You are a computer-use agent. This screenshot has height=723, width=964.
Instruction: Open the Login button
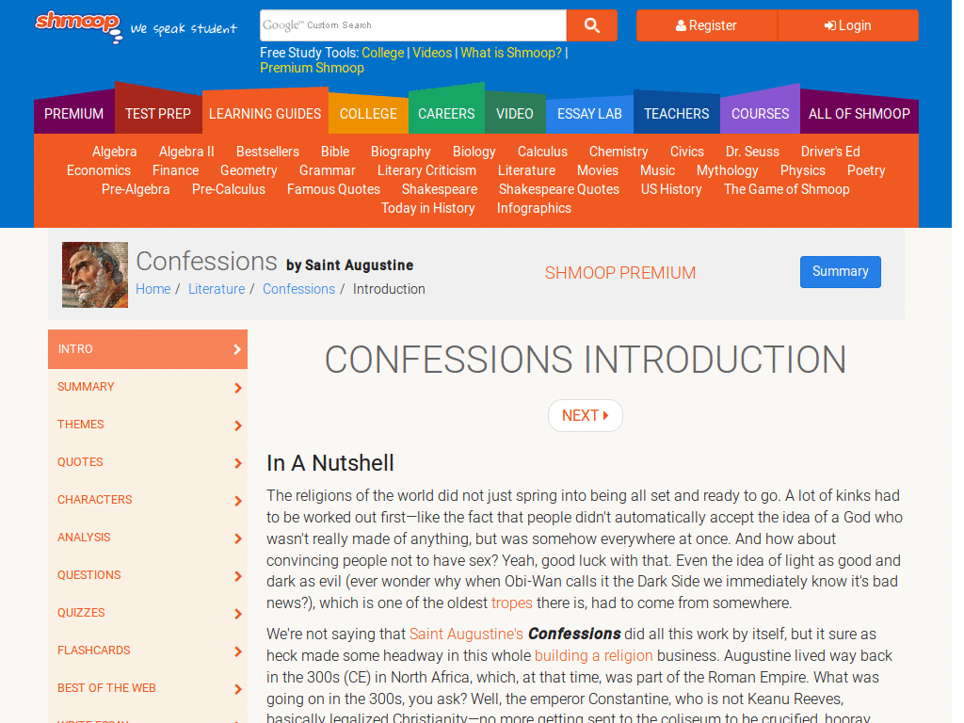pos(848,25)
